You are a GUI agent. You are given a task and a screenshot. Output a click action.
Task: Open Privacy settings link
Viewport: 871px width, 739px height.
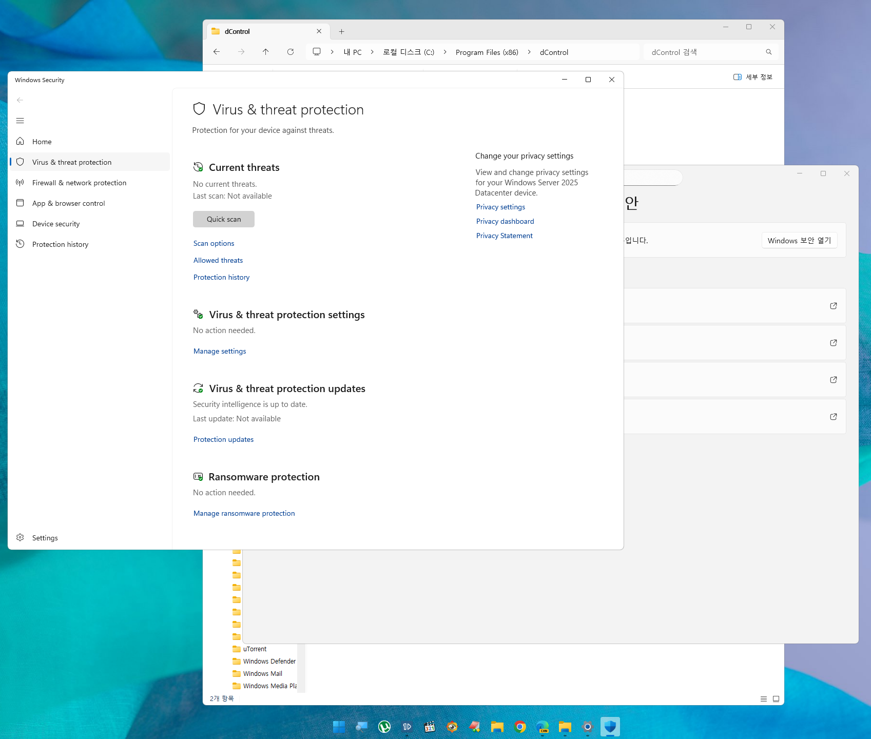point(500,207)
